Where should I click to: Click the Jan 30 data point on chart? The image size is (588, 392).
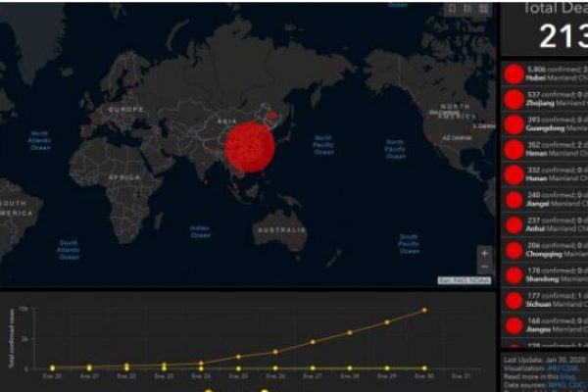pos(424,311)
